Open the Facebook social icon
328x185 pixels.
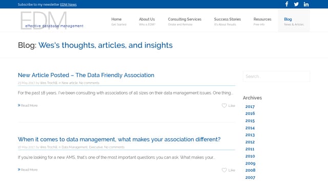click(x=286, y=4)
